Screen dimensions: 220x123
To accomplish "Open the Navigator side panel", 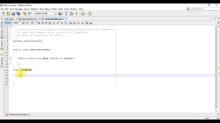I will click(x=2, y=62).
